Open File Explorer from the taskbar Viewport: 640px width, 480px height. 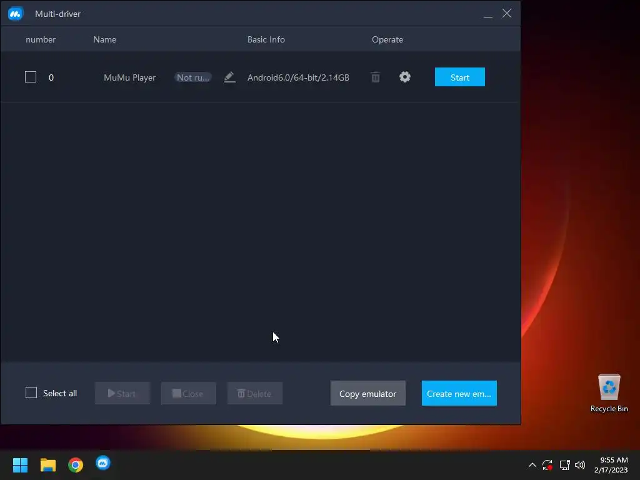47,465
